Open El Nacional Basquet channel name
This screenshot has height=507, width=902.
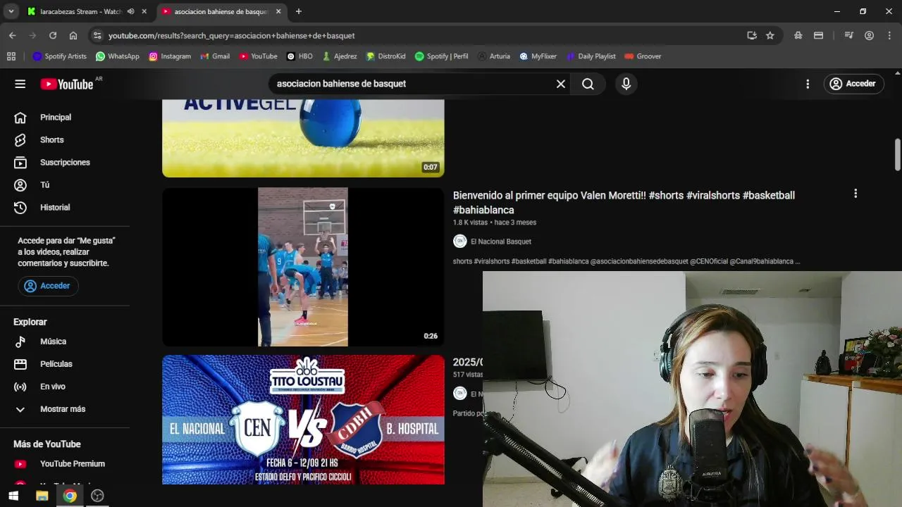coord(501,242)
